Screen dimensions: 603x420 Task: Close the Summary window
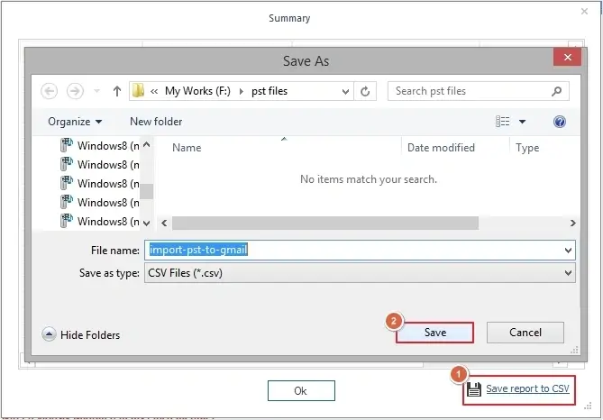pyautogui.click(x=584, y=12)
